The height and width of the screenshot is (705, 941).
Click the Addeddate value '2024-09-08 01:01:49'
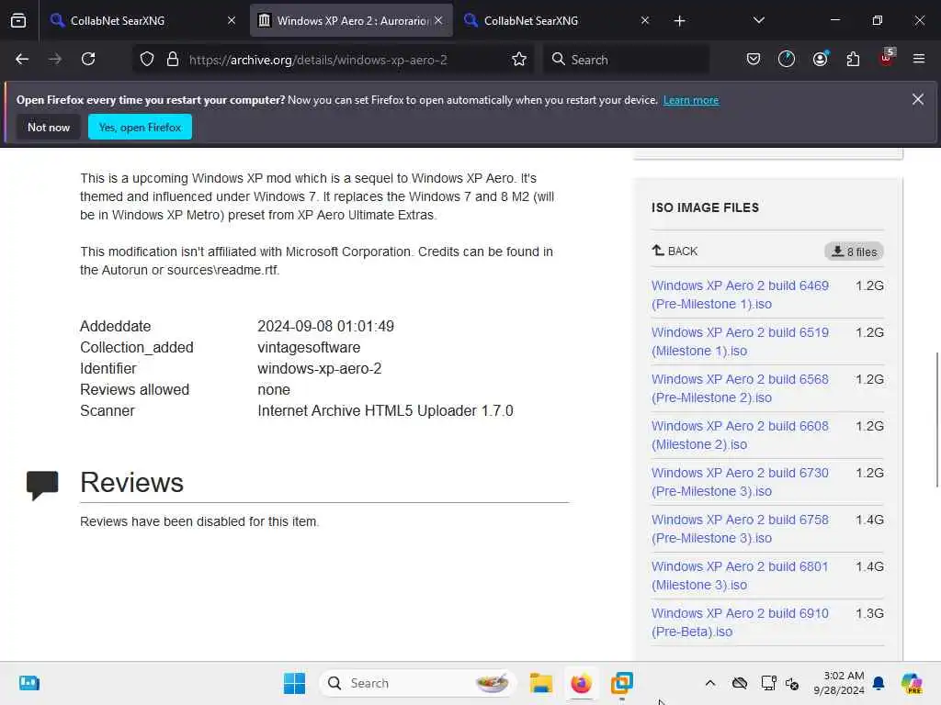point(325,326)
